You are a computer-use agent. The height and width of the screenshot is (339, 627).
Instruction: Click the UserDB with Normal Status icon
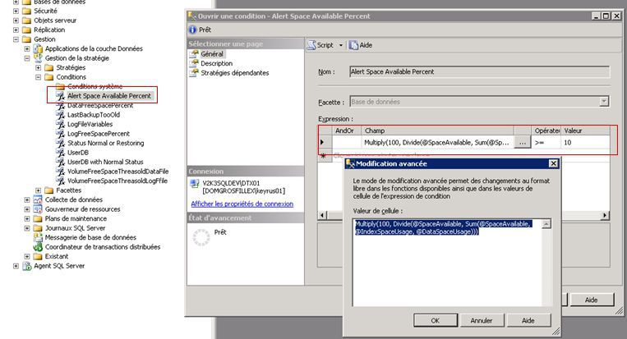(60, 163)
